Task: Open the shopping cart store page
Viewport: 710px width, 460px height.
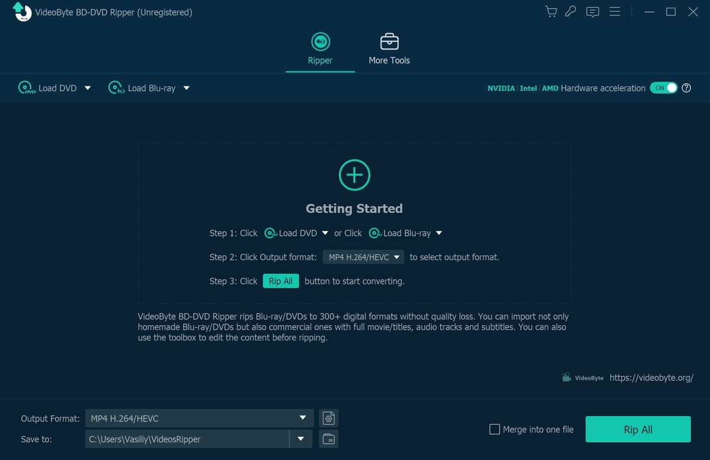Action: (x=550, y=11)
